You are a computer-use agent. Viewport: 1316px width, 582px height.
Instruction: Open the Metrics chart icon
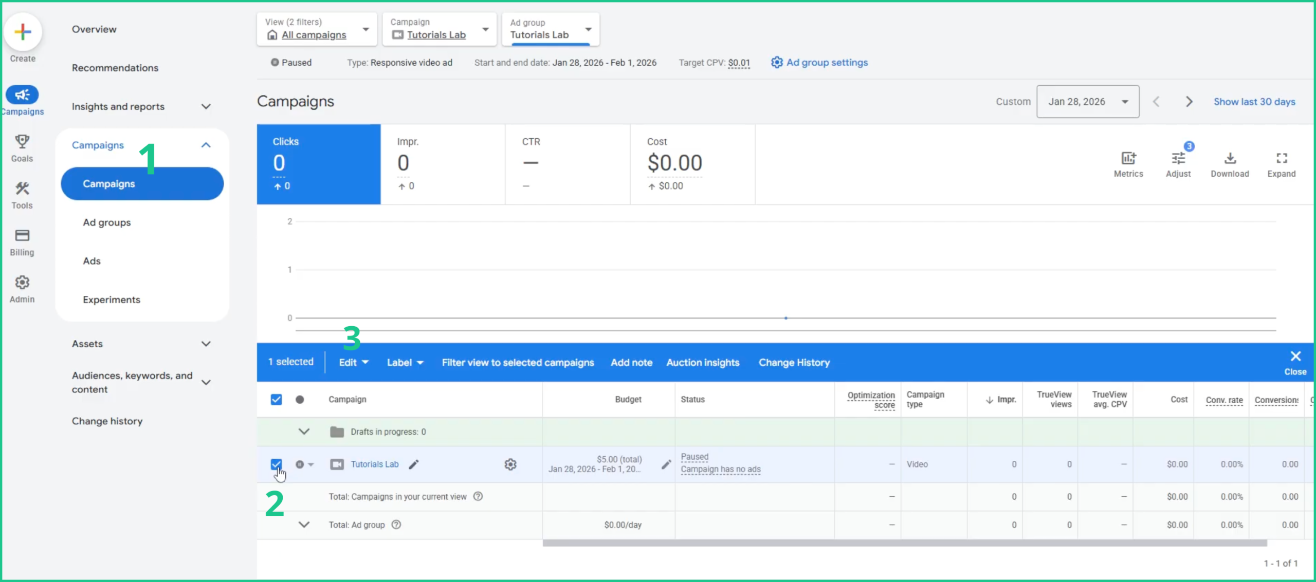(x=1128, y=158)
